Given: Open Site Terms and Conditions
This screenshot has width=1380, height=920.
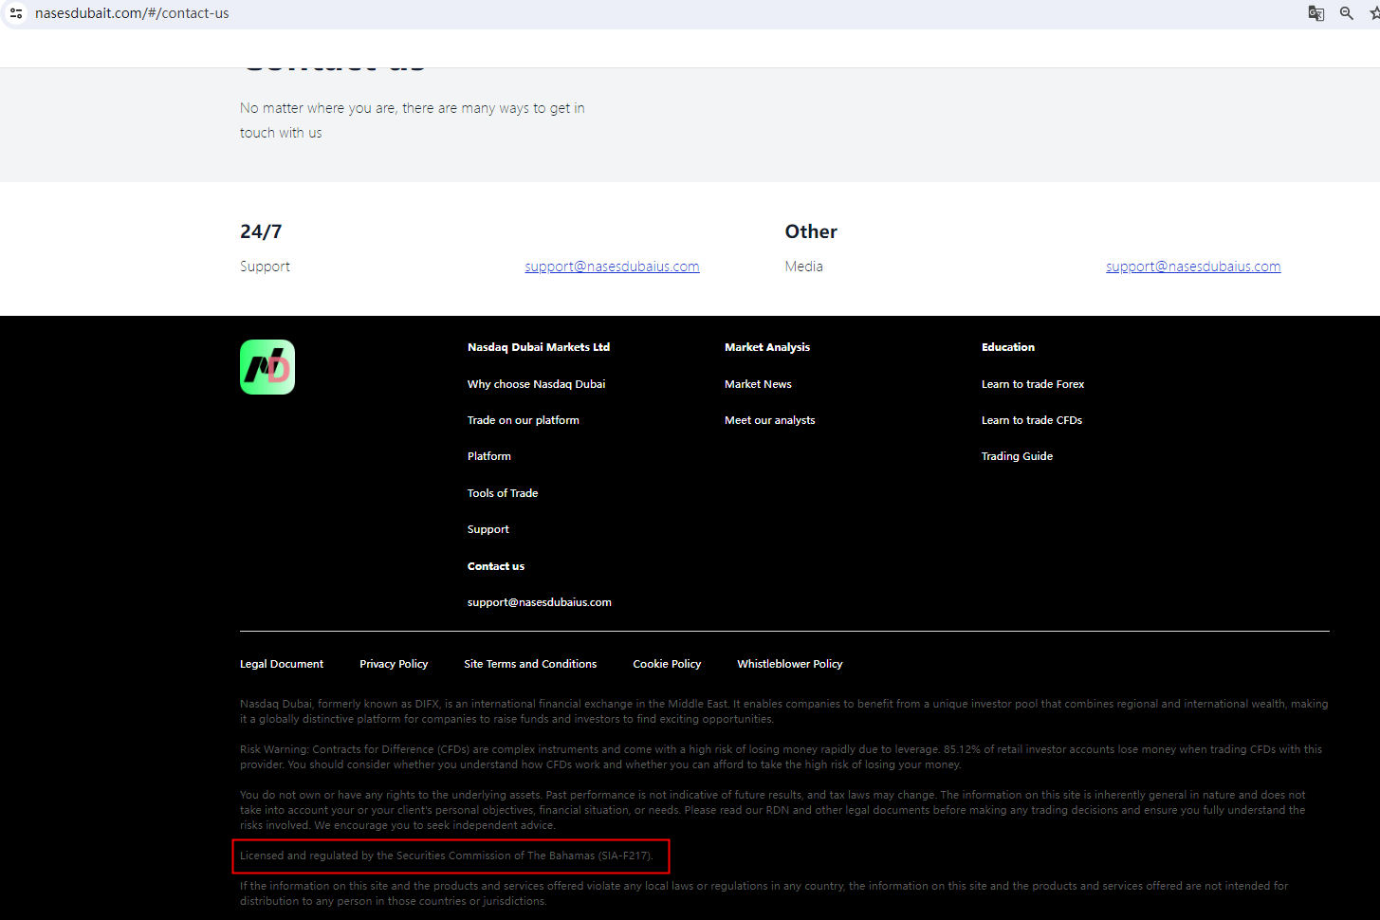Looking at the screenshot, I should tap(530, 664).
